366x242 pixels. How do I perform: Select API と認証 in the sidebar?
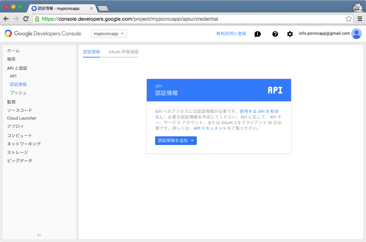pos(17,68)
